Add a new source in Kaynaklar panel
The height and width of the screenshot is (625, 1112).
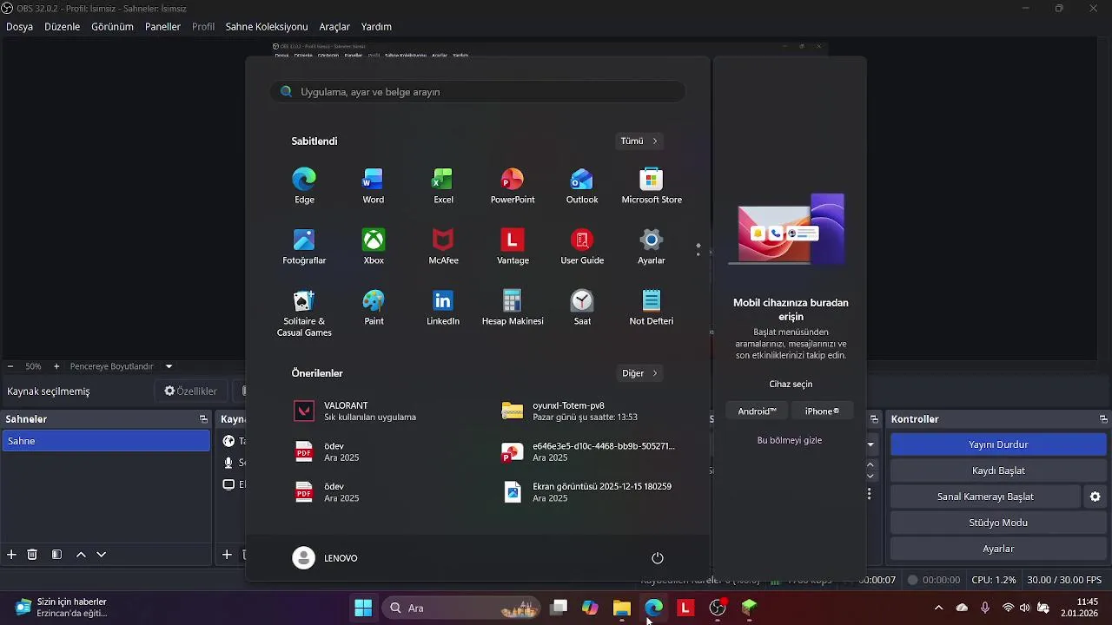click(x=227, y=555)
